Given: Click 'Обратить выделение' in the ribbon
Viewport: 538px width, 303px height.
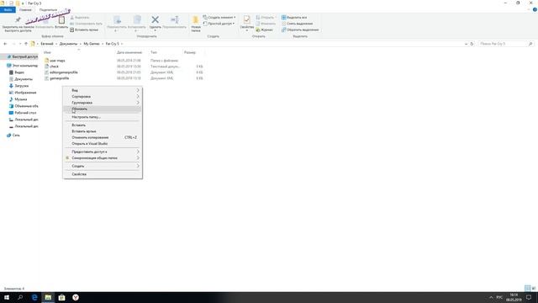Looking at the screenshot, I should (300, 30).
